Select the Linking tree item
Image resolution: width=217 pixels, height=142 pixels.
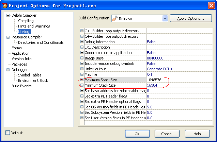(24, 32)
